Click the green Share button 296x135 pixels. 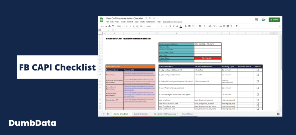pyautogui.click(x=274, y=20)
